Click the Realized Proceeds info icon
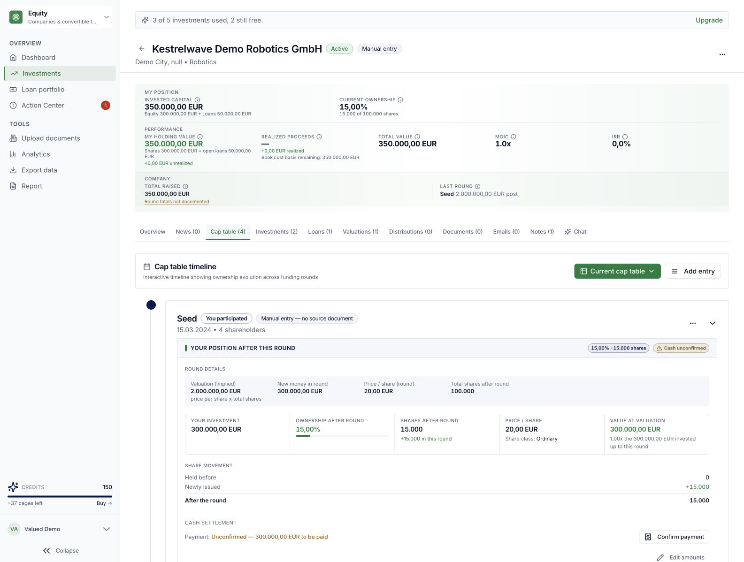Viewport: 744px width, 562px height. (x=319, y=137)
